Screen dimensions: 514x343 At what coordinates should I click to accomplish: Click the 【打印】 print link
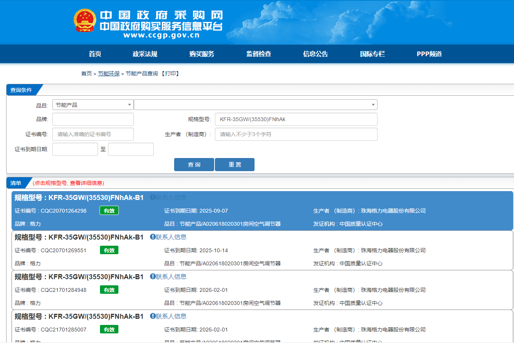[x=170, y=73]
